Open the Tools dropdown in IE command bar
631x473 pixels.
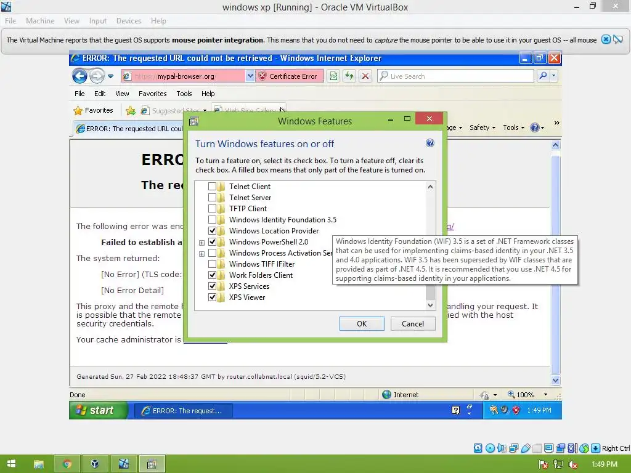tap(514, 127)
